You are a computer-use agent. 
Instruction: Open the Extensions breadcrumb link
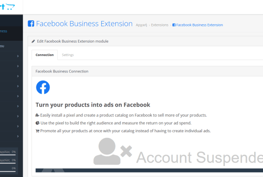point(160,25)
